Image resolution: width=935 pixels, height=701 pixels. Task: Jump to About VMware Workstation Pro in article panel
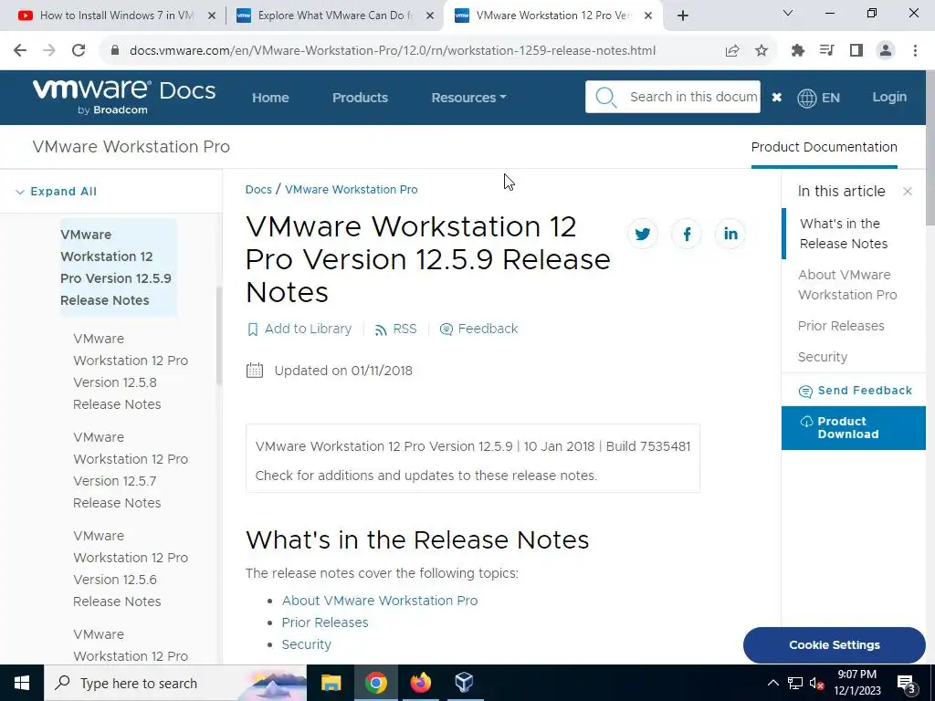(847, 285)
